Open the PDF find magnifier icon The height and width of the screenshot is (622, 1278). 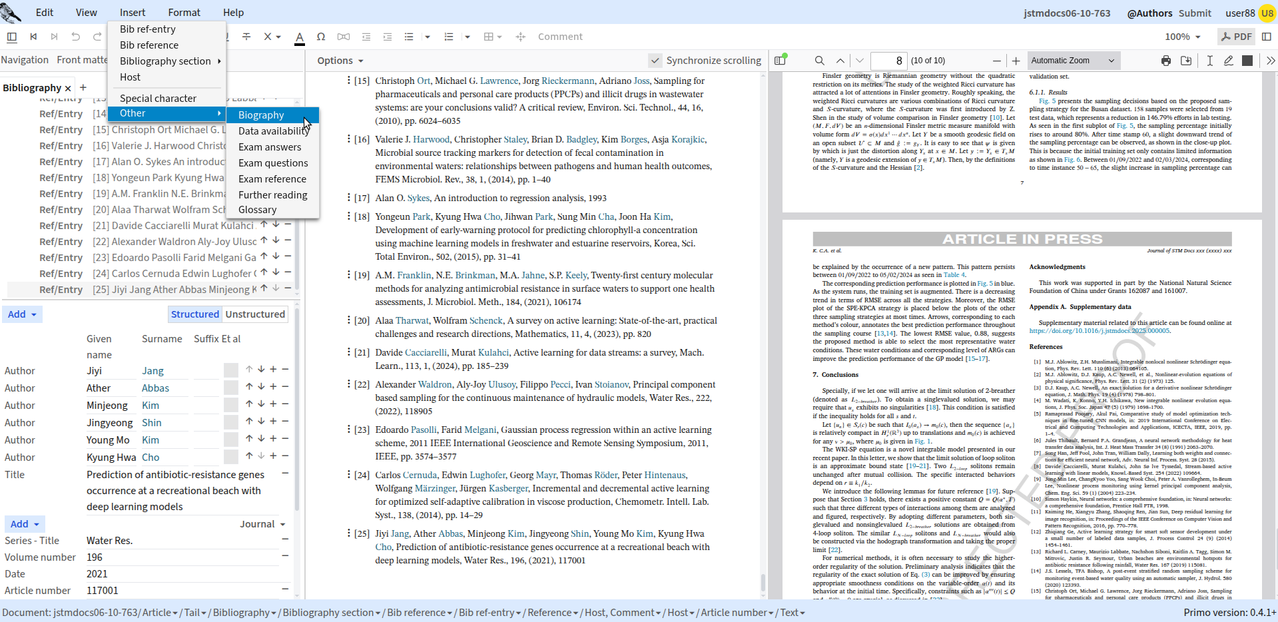[x=819, y=61]
